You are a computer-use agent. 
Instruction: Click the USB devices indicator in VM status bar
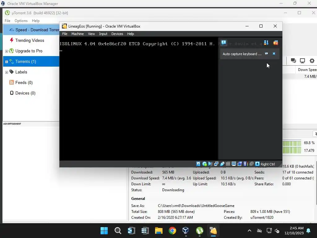(222, 164)
